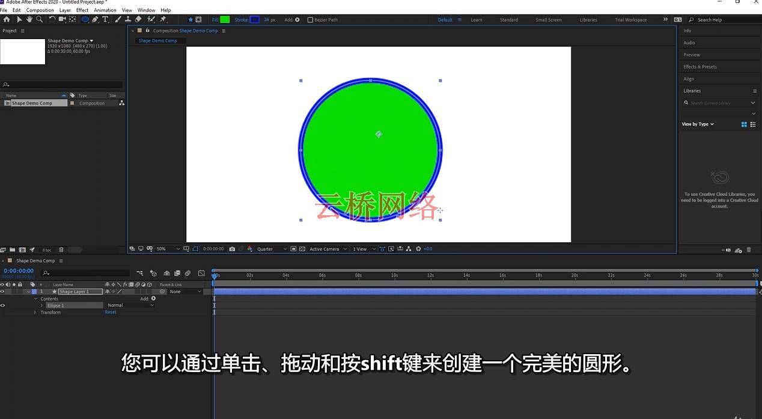This screenshot has width=762, height=419.
Task: Expand the Transform property group
Action: tap(35, 313)
